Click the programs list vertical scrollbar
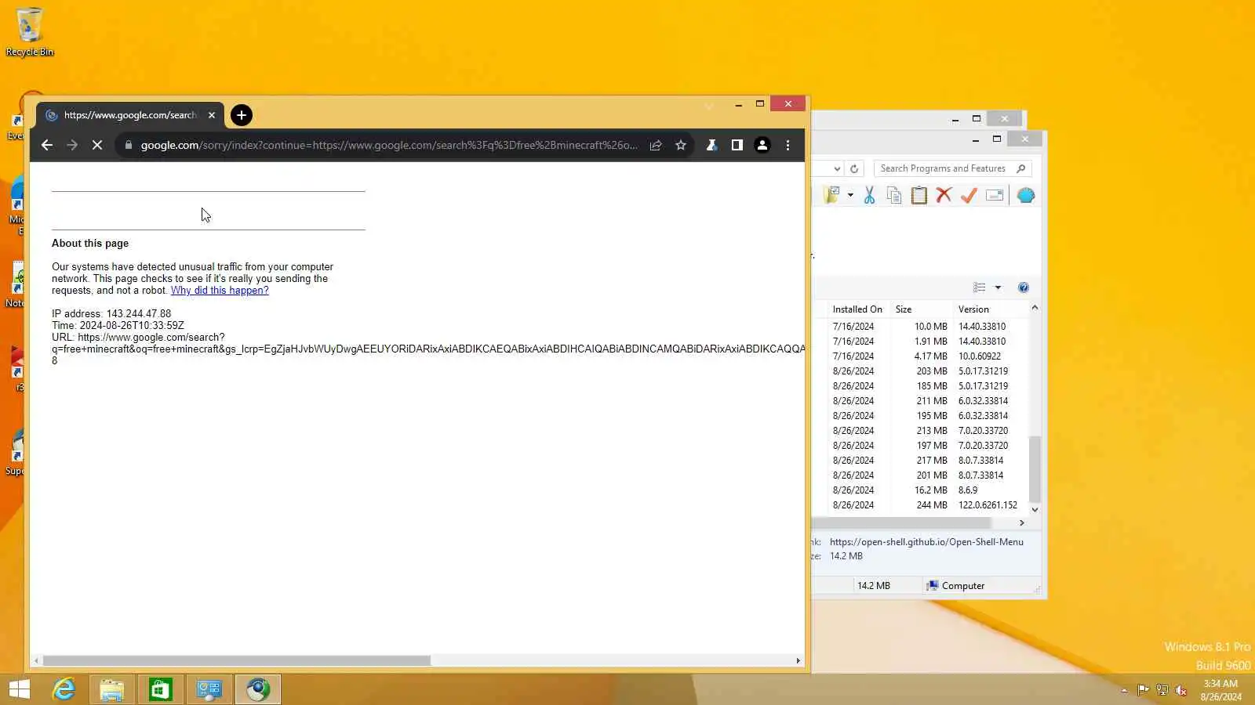This screenshot has height=705, width=1255. tap(1035, 468)
